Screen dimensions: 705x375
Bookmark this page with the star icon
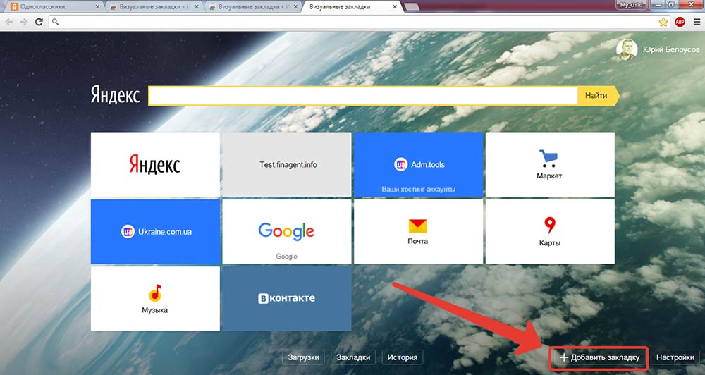(663, 22)
